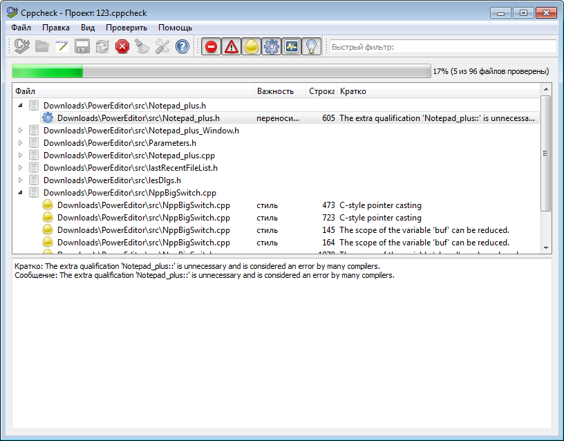Screen dimensions: 564x441
Task: Expand the Notepad_plus.cpp tree node
Action: click(21, 156)
